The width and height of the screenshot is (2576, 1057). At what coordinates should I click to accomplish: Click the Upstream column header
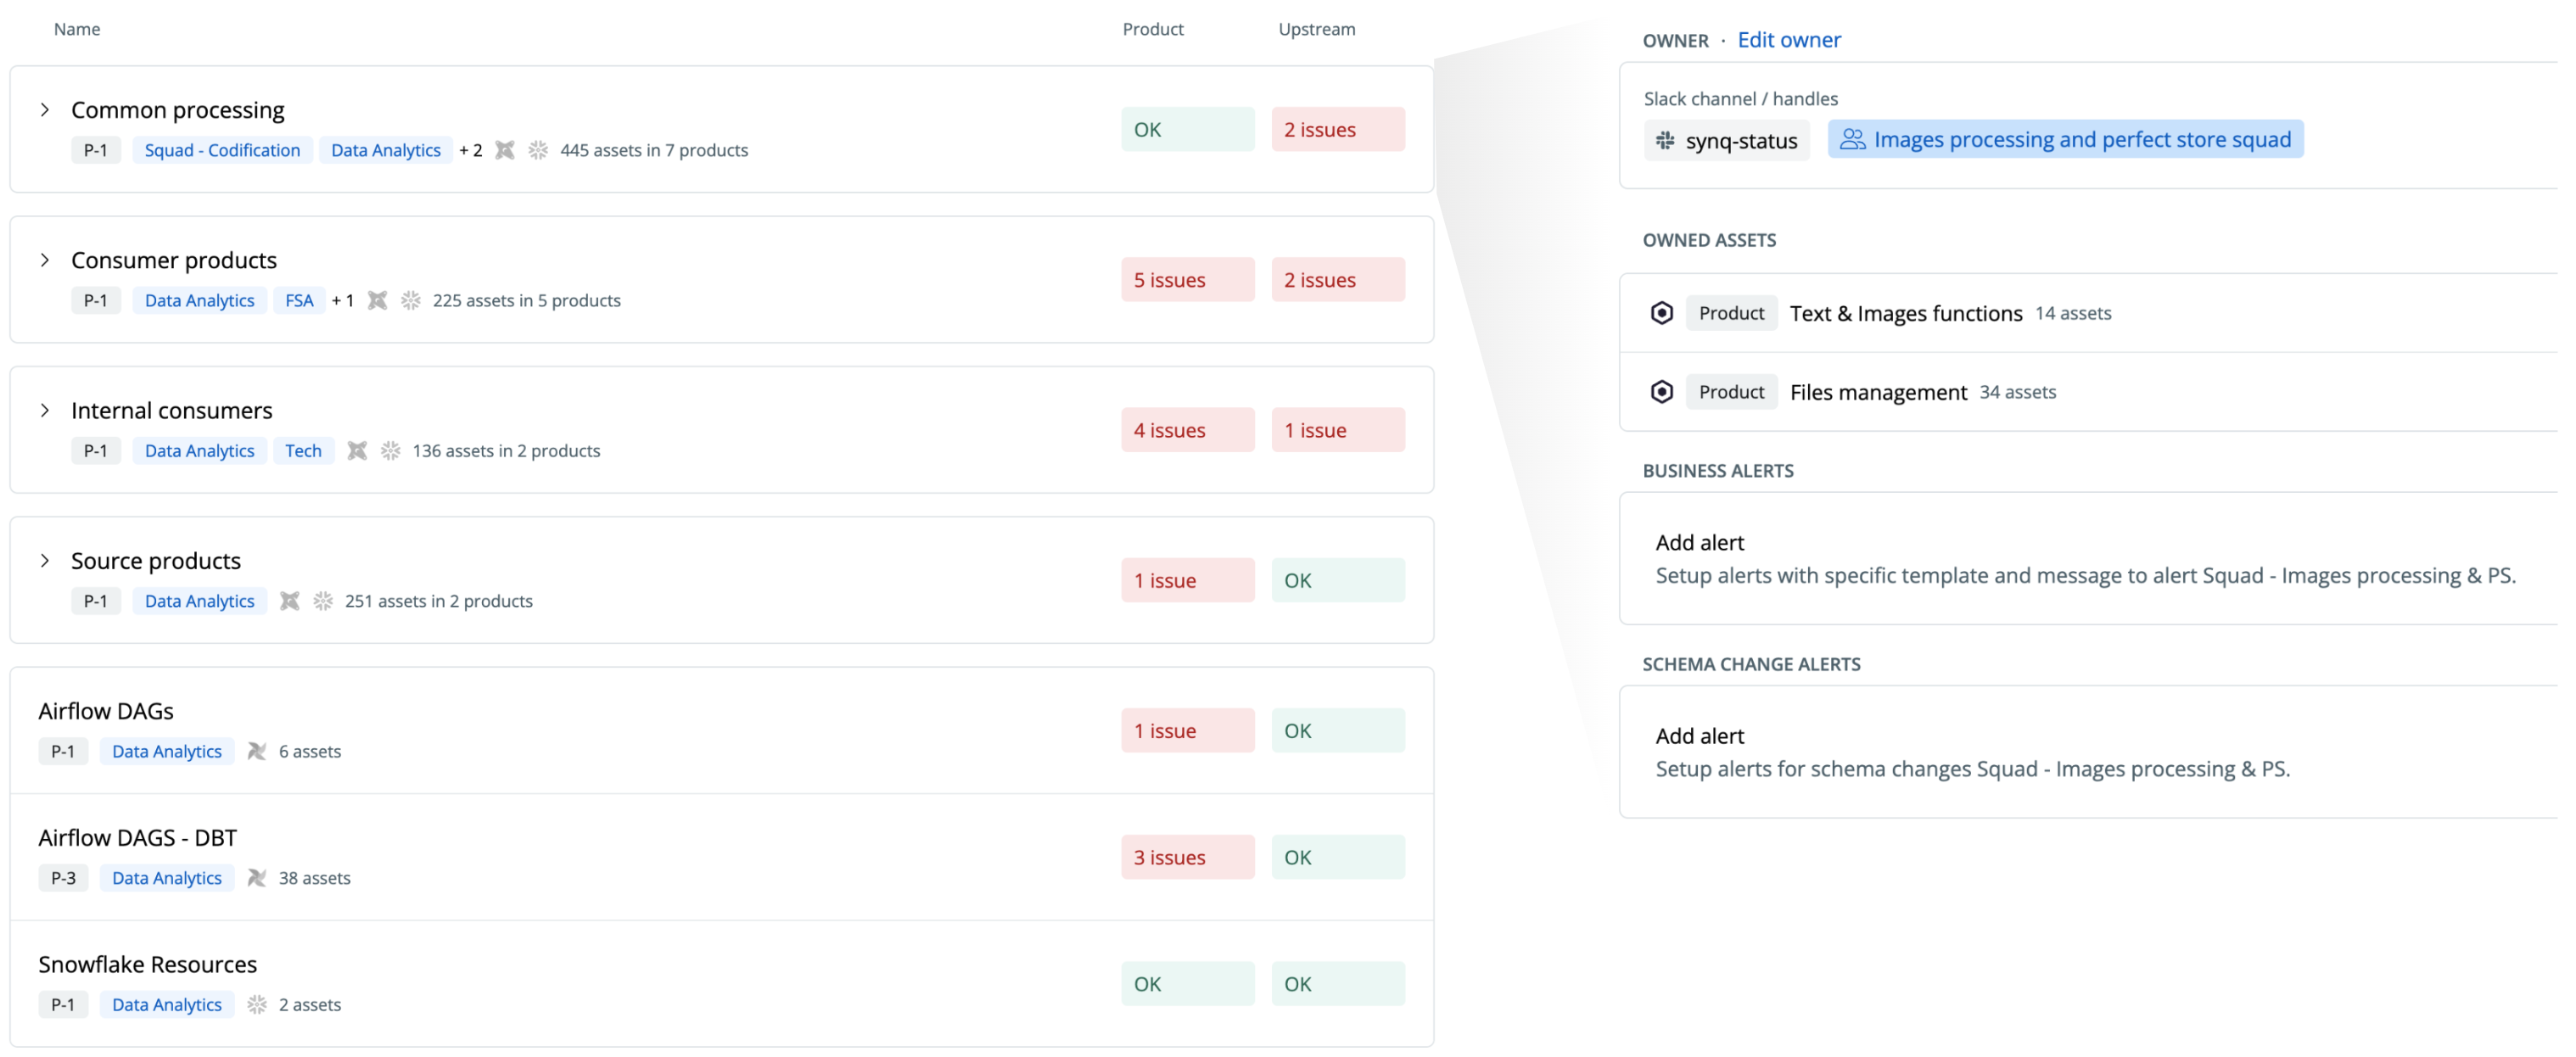point(1316,29)
